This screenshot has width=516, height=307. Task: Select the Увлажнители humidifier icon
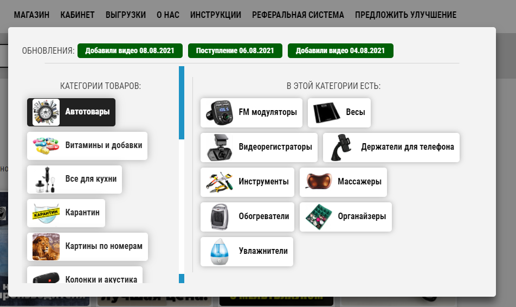[x=218, y=251]
